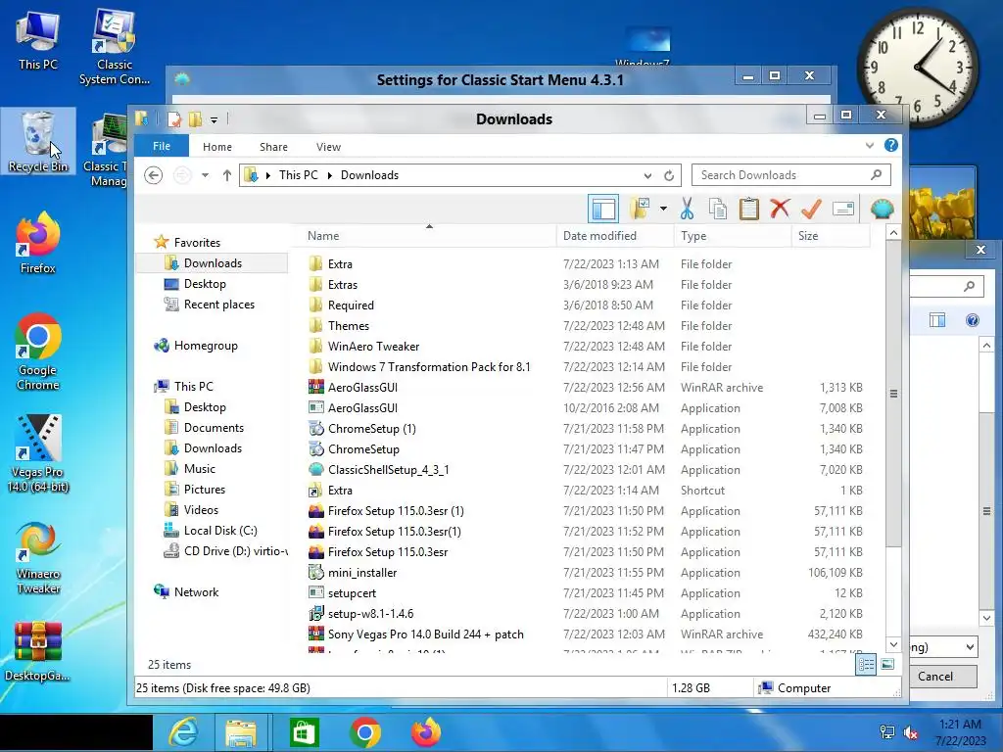The image size is (1003, 752).
Task: Select Documents under This PC
Action: [214, 428]
